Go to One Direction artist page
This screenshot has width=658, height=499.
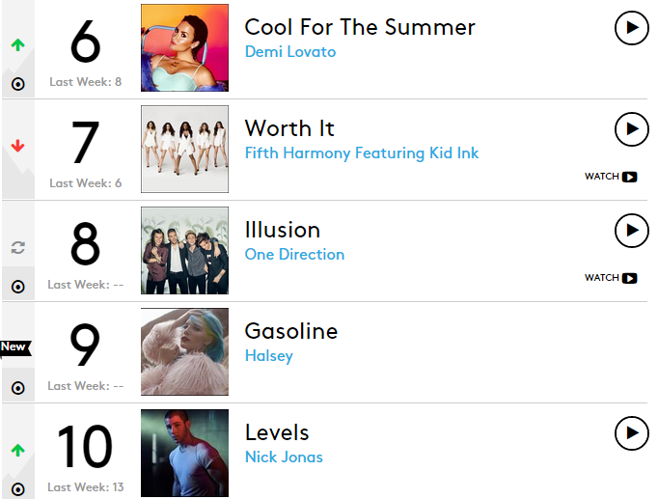294,255
